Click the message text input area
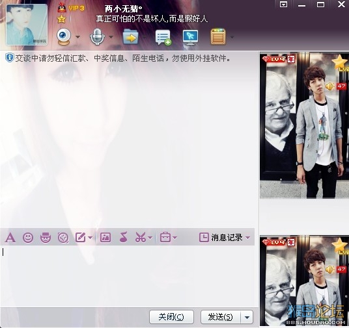This screenshot has height=328, width=349. click(x=128, y=276)
